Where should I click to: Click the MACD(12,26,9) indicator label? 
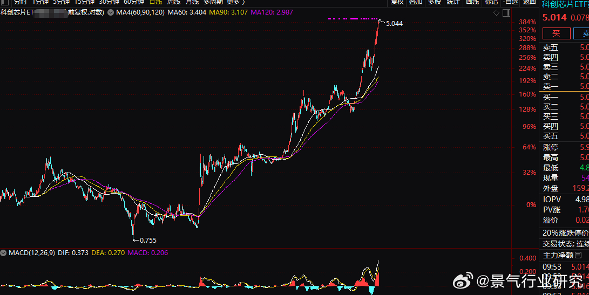(x=32, y=253)
